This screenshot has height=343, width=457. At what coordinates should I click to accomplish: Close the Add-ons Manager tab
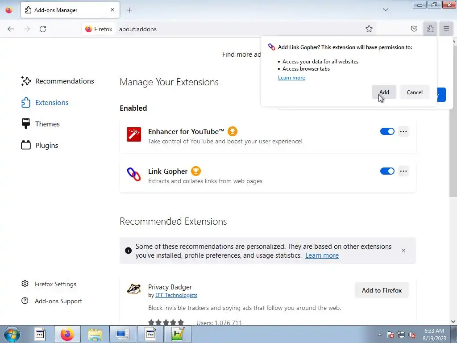(112, 10)
